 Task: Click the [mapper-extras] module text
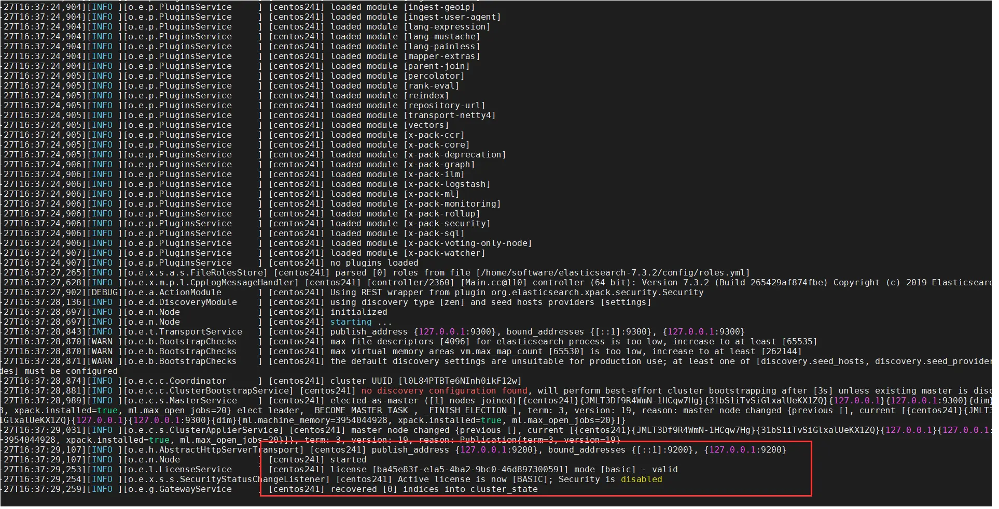pos(442,56)
